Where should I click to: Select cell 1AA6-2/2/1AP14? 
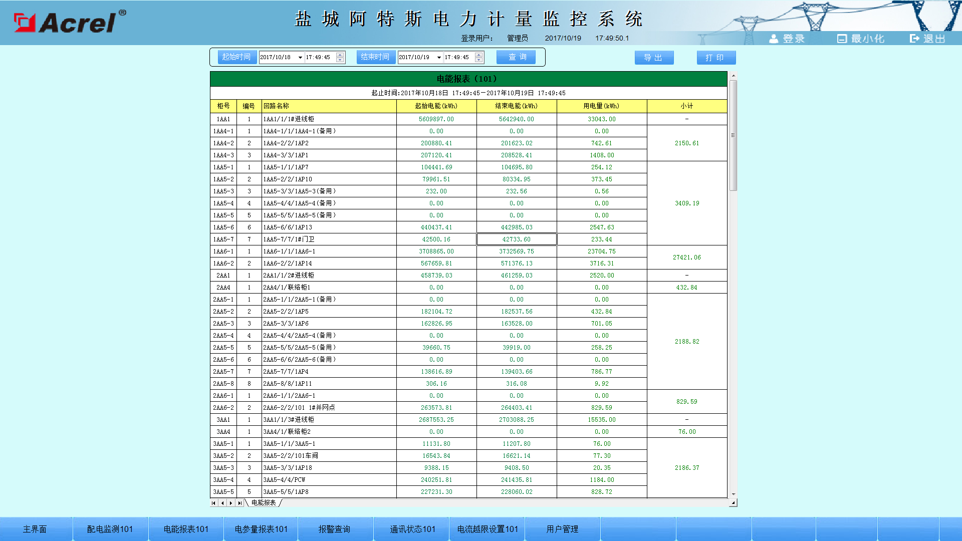329,263
